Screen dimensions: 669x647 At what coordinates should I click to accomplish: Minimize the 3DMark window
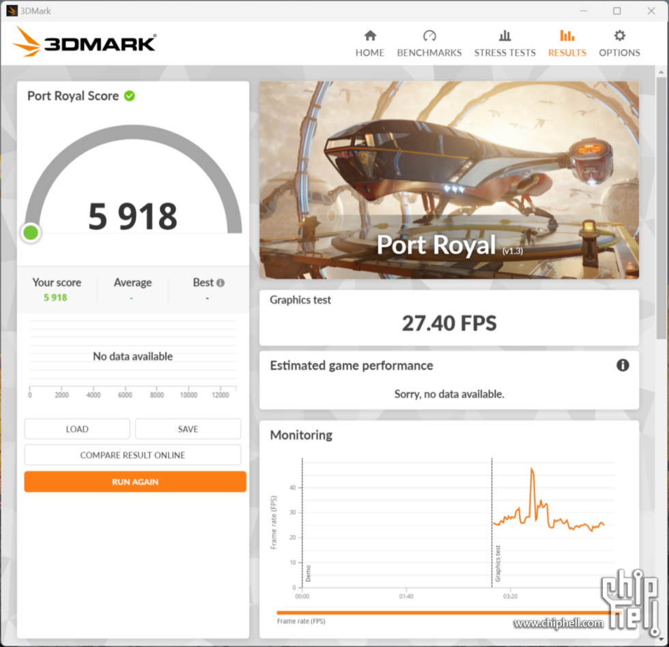(x=584, y=11)
